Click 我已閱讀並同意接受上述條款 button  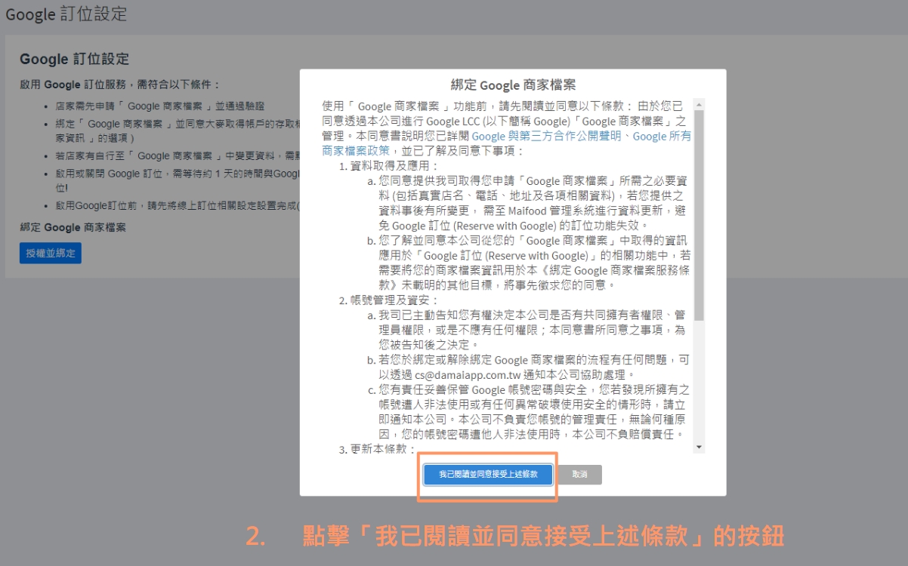(x=488, y=475)
